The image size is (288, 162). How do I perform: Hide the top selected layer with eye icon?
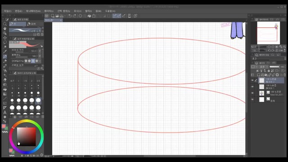coord(252,80)
